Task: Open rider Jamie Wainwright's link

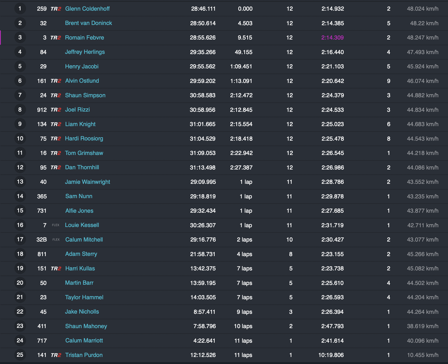Action: [x=88, y=182]
